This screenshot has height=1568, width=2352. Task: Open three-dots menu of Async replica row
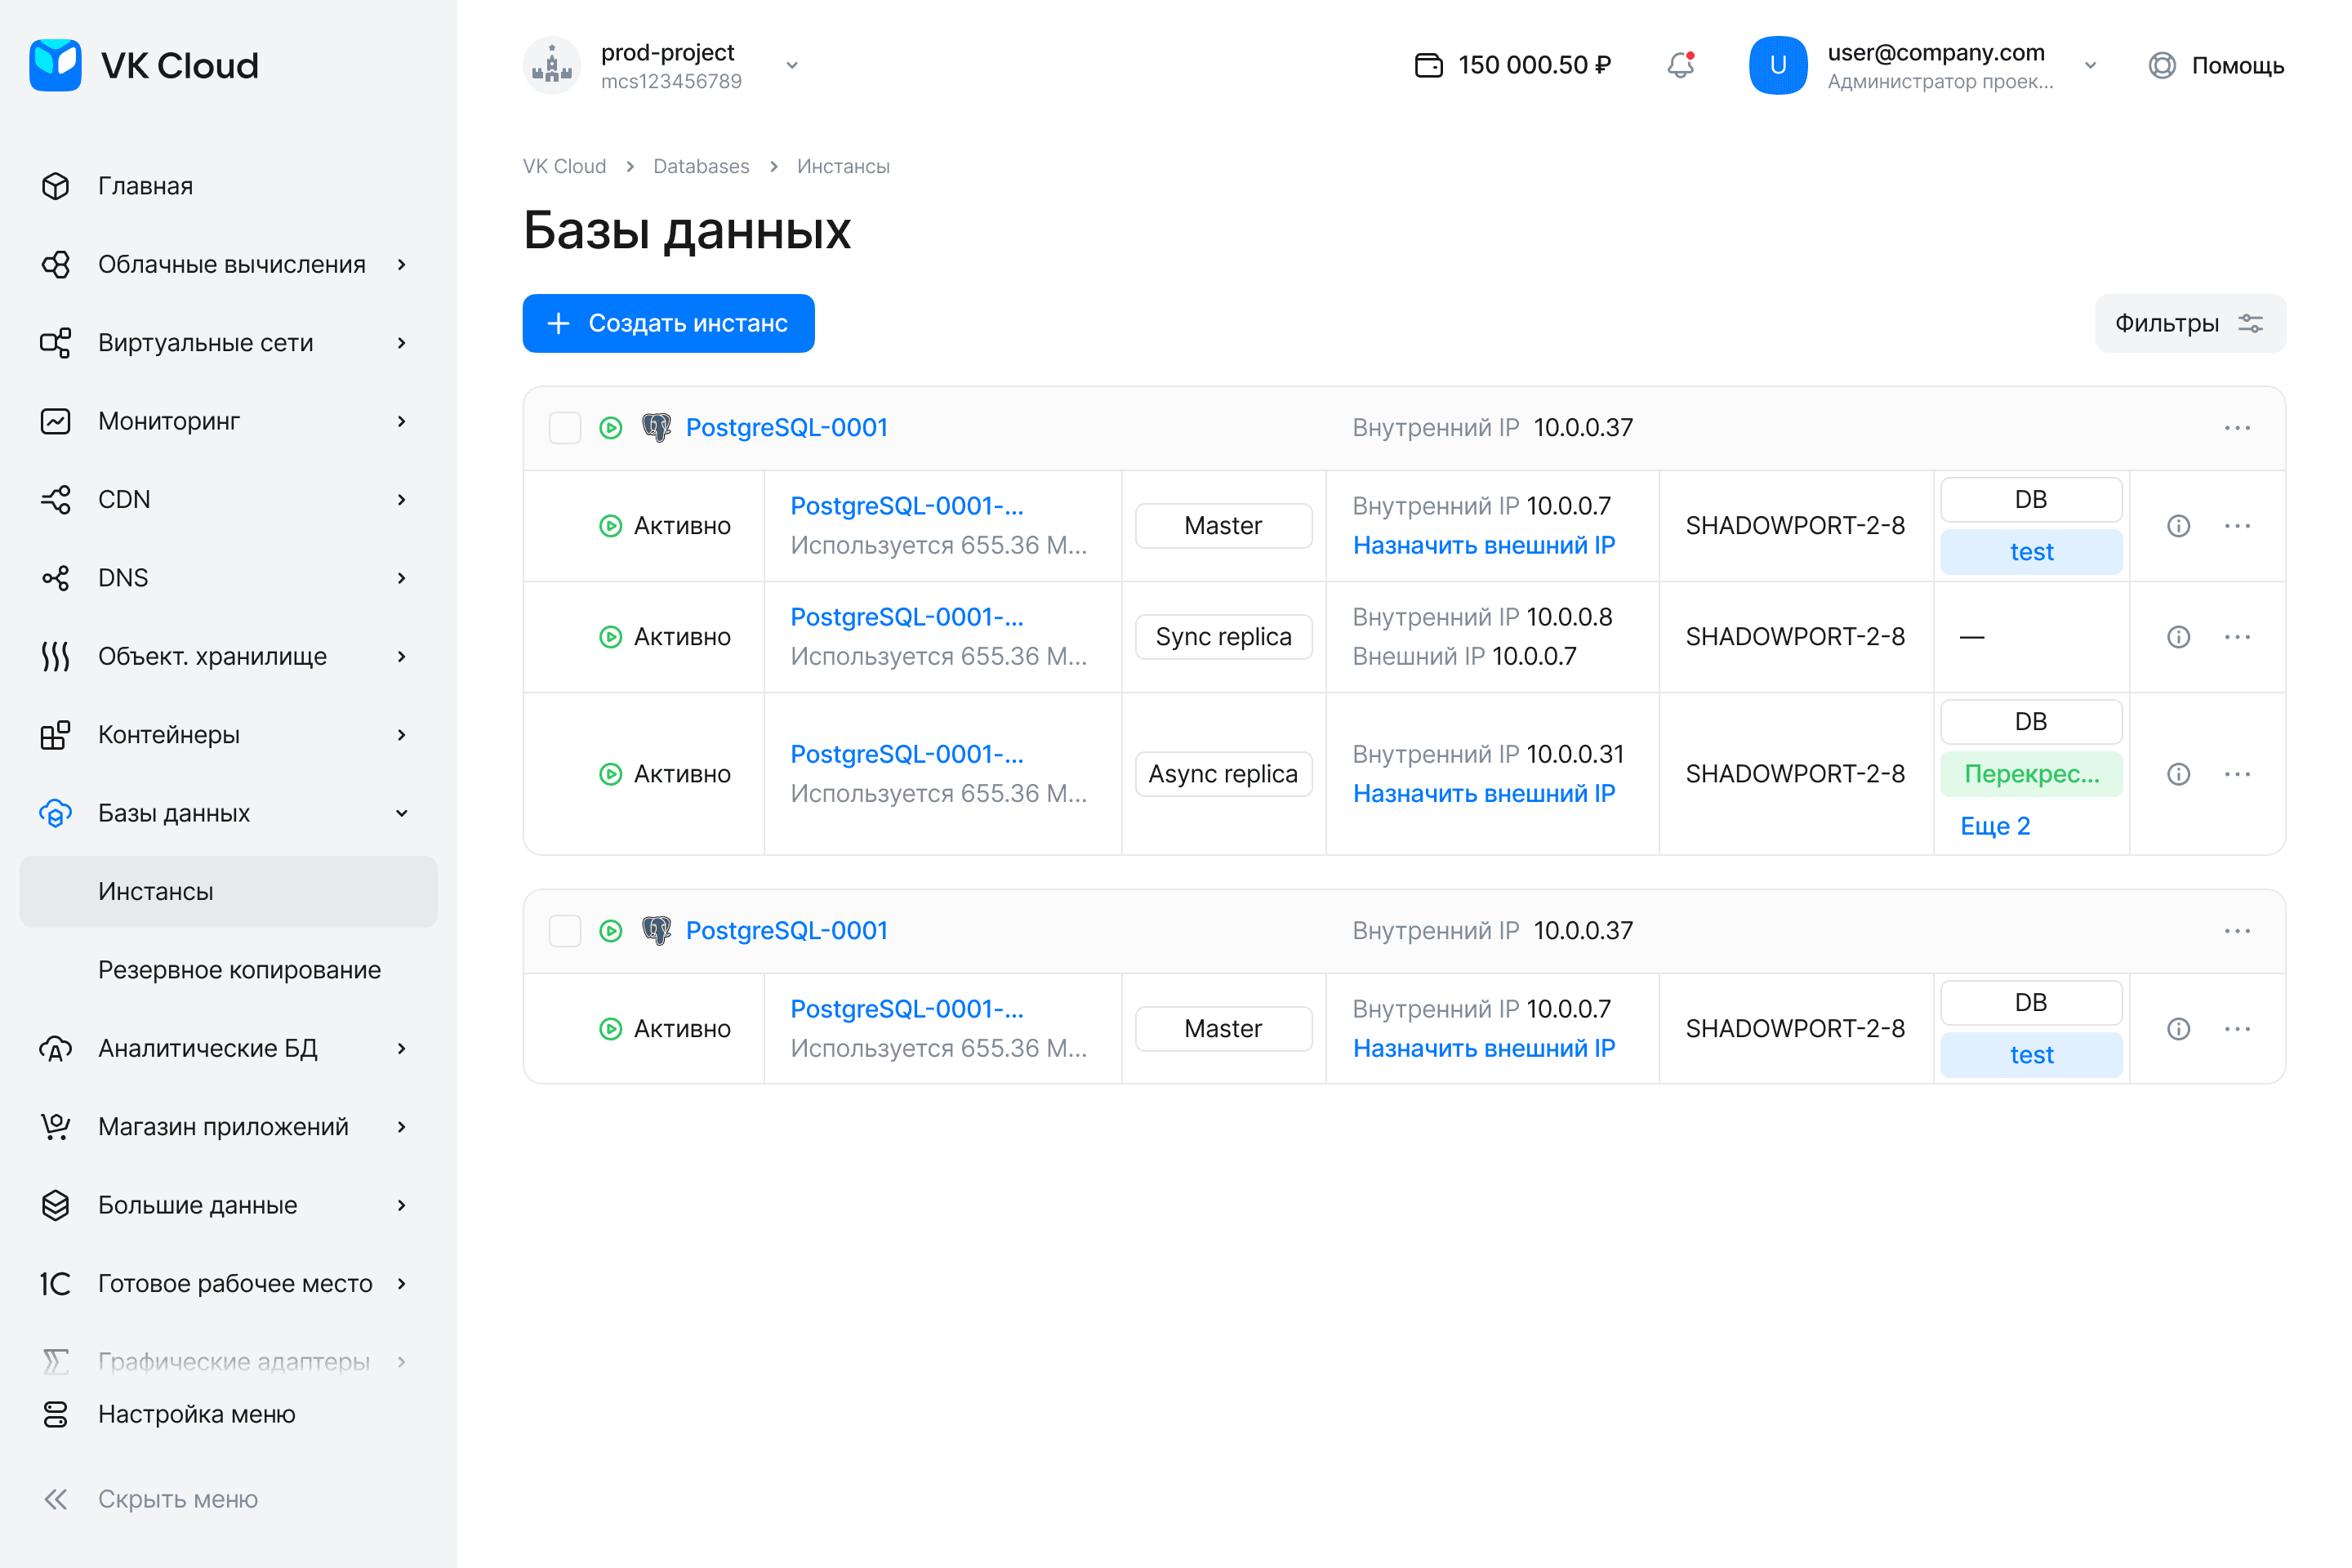tap(2237, 774)
